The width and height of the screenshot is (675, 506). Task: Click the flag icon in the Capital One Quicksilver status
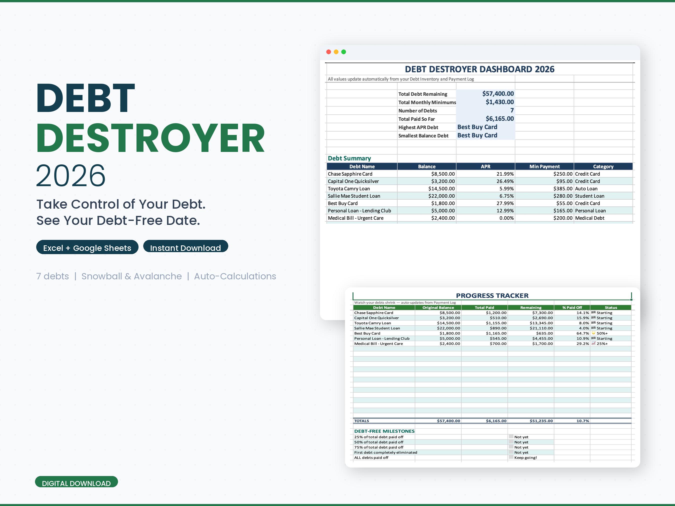pos(593,318)
